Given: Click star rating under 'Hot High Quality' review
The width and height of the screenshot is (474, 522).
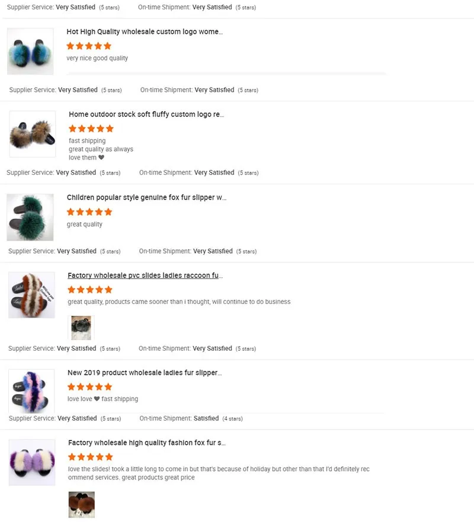Looking at the screenshot, I should pyautogui.click(x=89, y=46).
